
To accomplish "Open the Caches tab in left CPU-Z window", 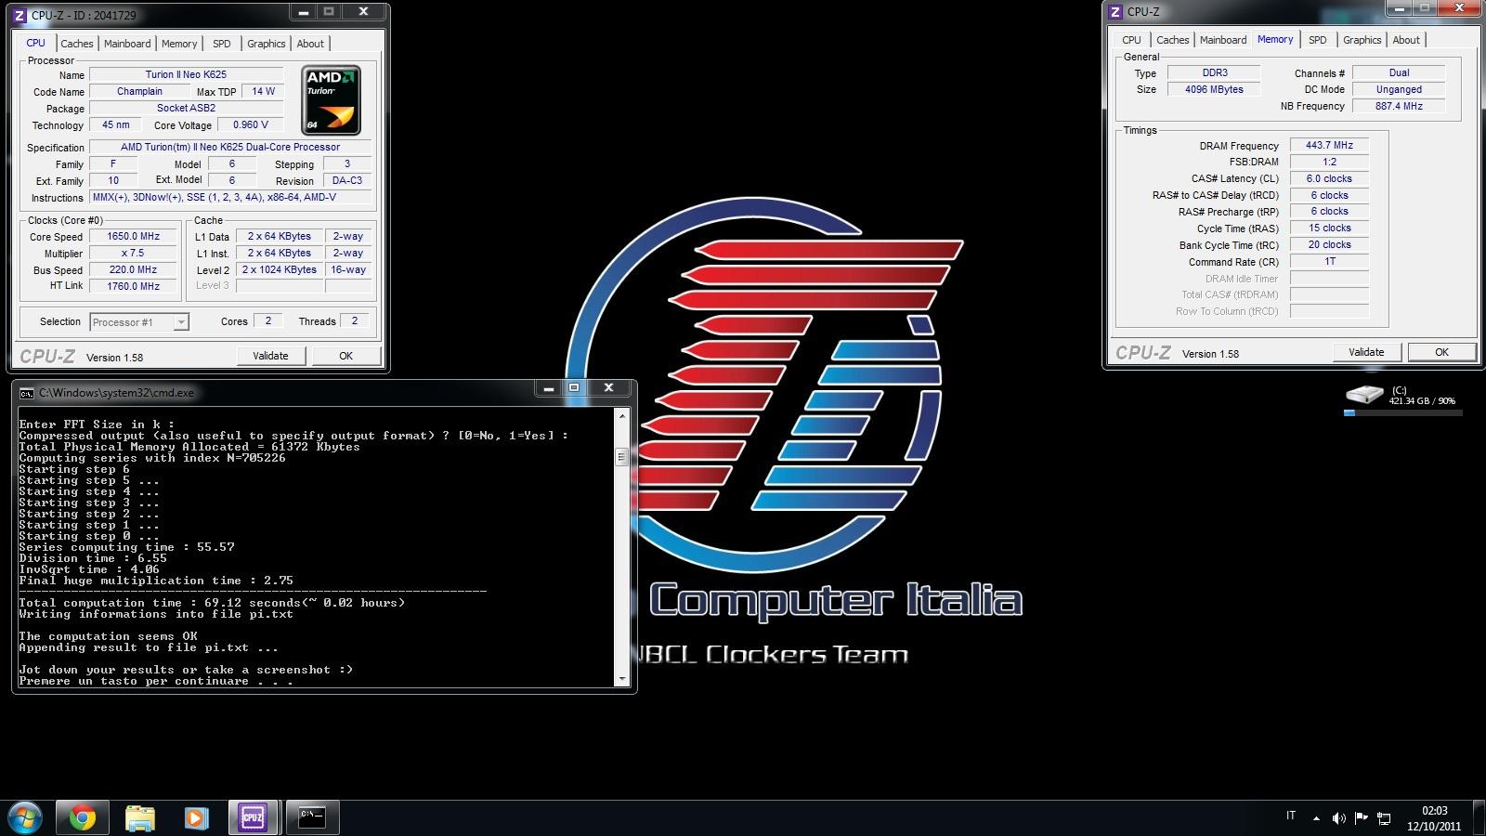I will click(x=76, y=44).
